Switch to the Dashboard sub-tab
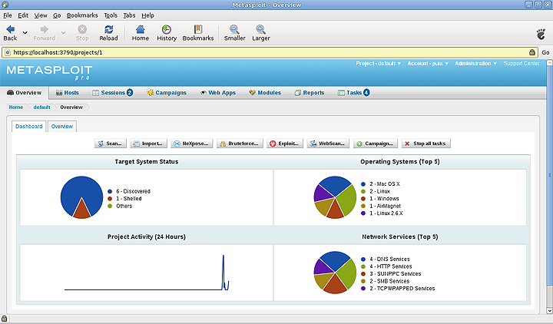Viewport: 553px width, 324px height. (x=29, y=126)
